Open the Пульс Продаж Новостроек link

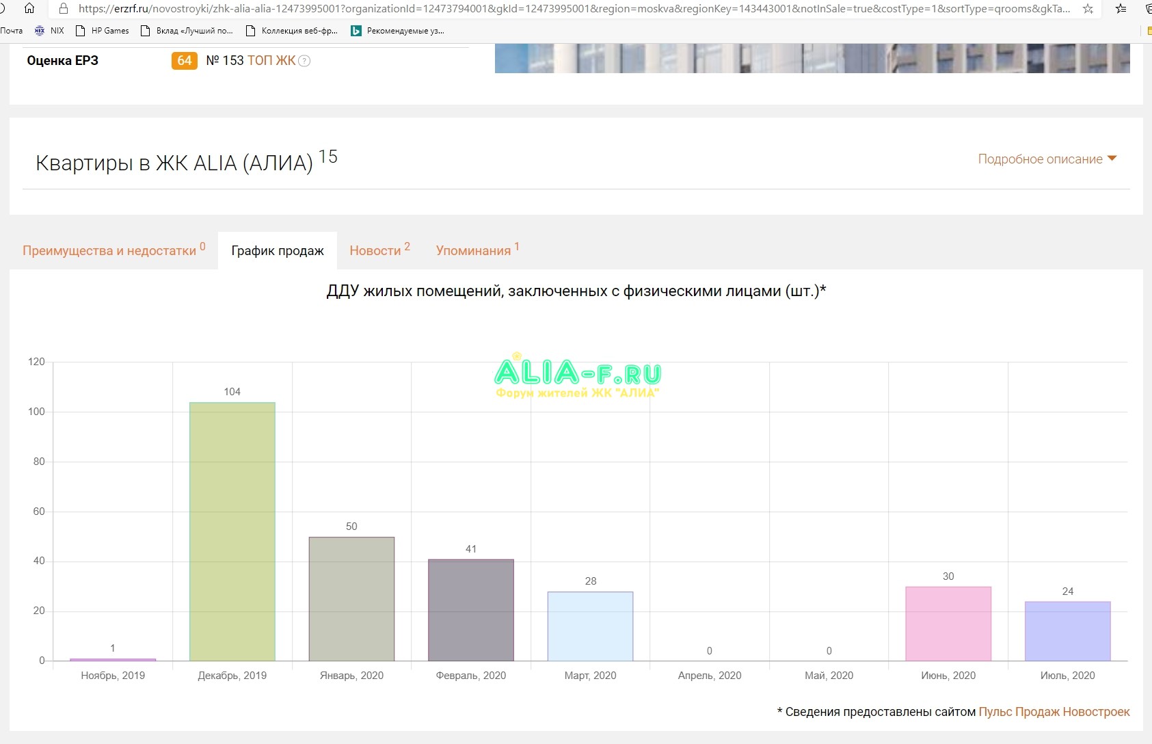1054,712
